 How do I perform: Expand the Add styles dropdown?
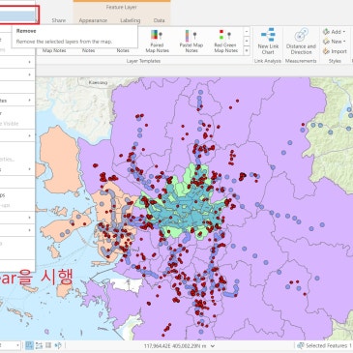pos(334,32)
